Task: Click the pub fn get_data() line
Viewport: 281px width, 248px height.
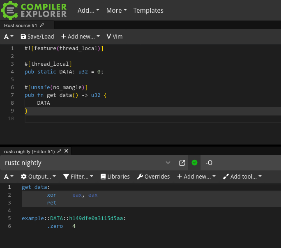Action: point(66,95)
